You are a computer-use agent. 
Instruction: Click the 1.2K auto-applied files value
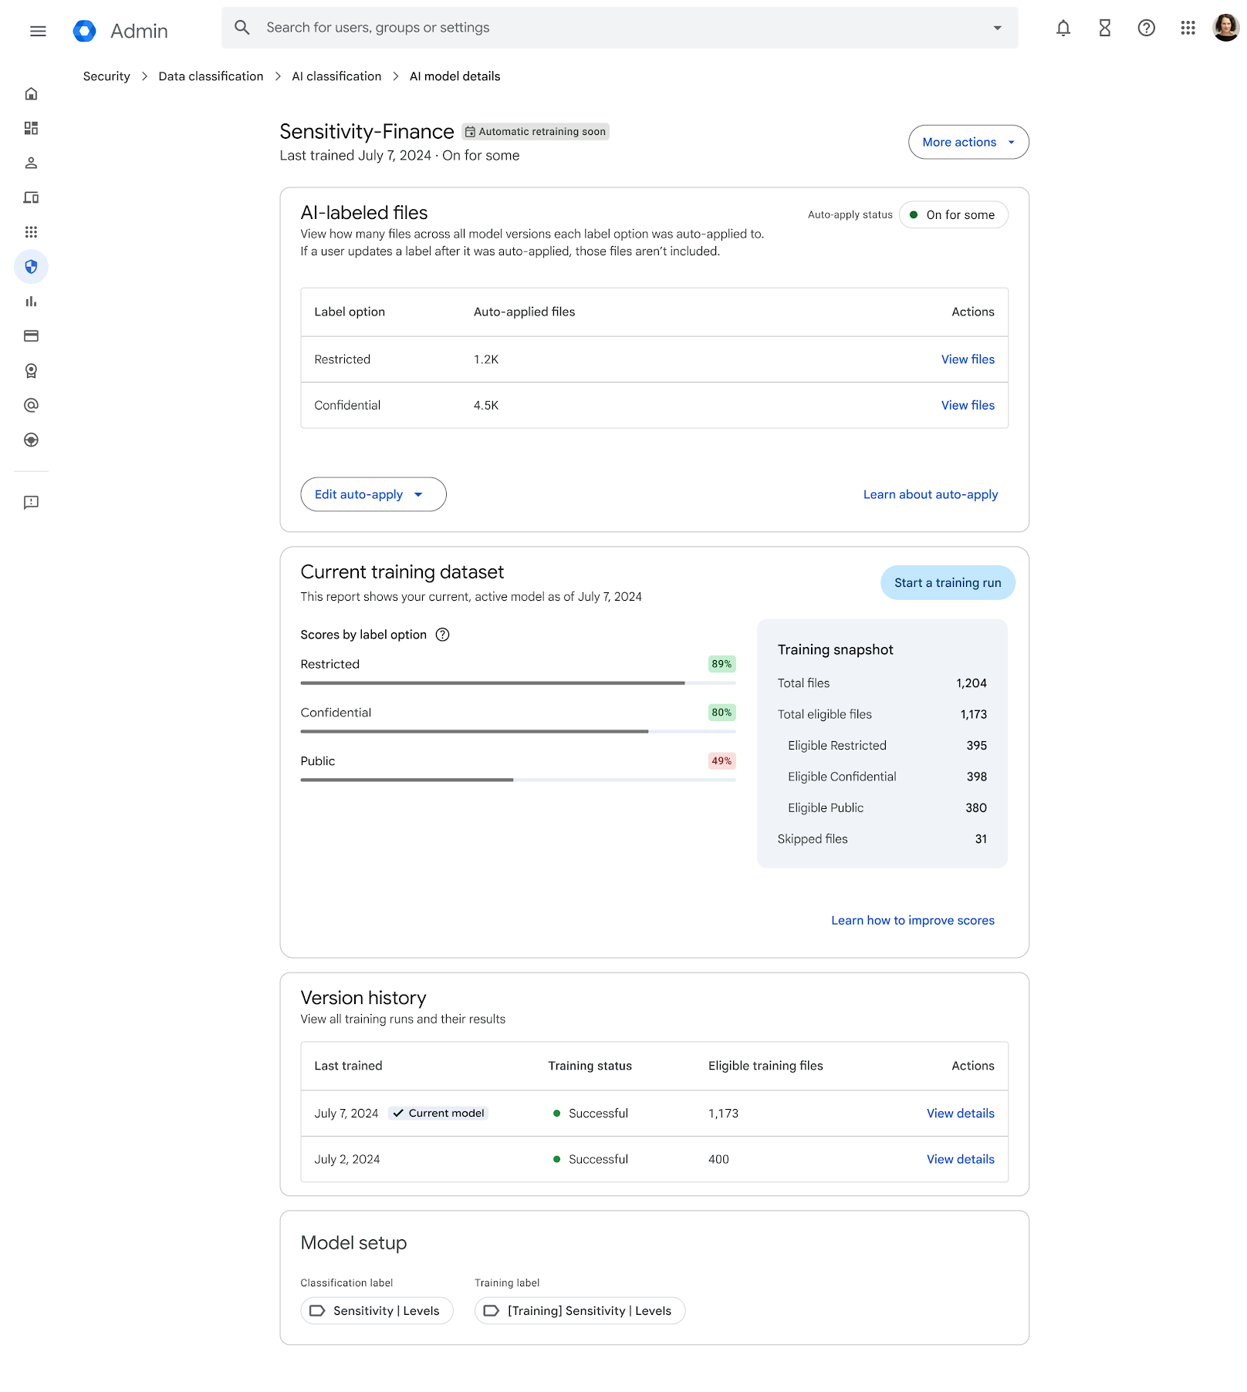(486, 359)
